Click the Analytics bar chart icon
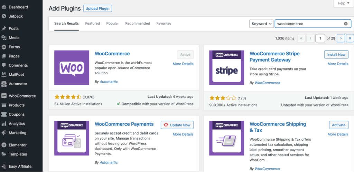 click(x=4, y=123)
